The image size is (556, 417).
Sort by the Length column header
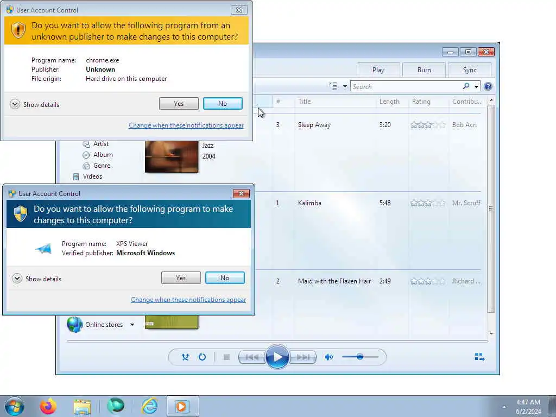pyautogui.click(x=392, y=102)
